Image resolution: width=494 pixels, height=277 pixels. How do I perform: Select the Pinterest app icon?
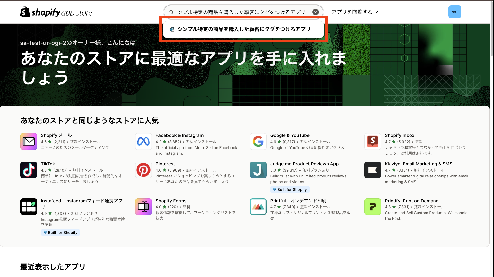143,170
